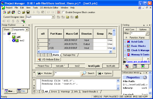The image size is (153, 99).
Task: Open the Tools menu
Action: 35,8
